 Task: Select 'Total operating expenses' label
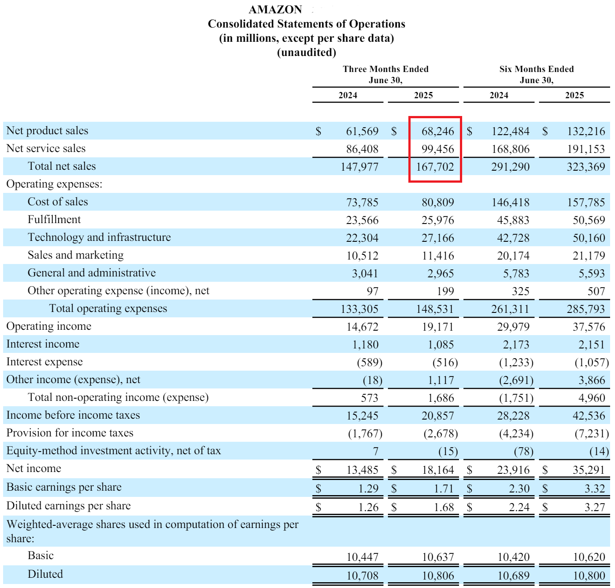(108, 308)
